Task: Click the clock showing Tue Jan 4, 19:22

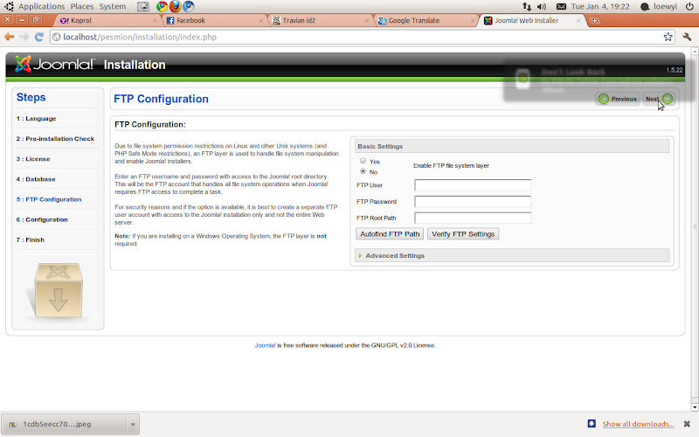Action: tap(600, 7)
